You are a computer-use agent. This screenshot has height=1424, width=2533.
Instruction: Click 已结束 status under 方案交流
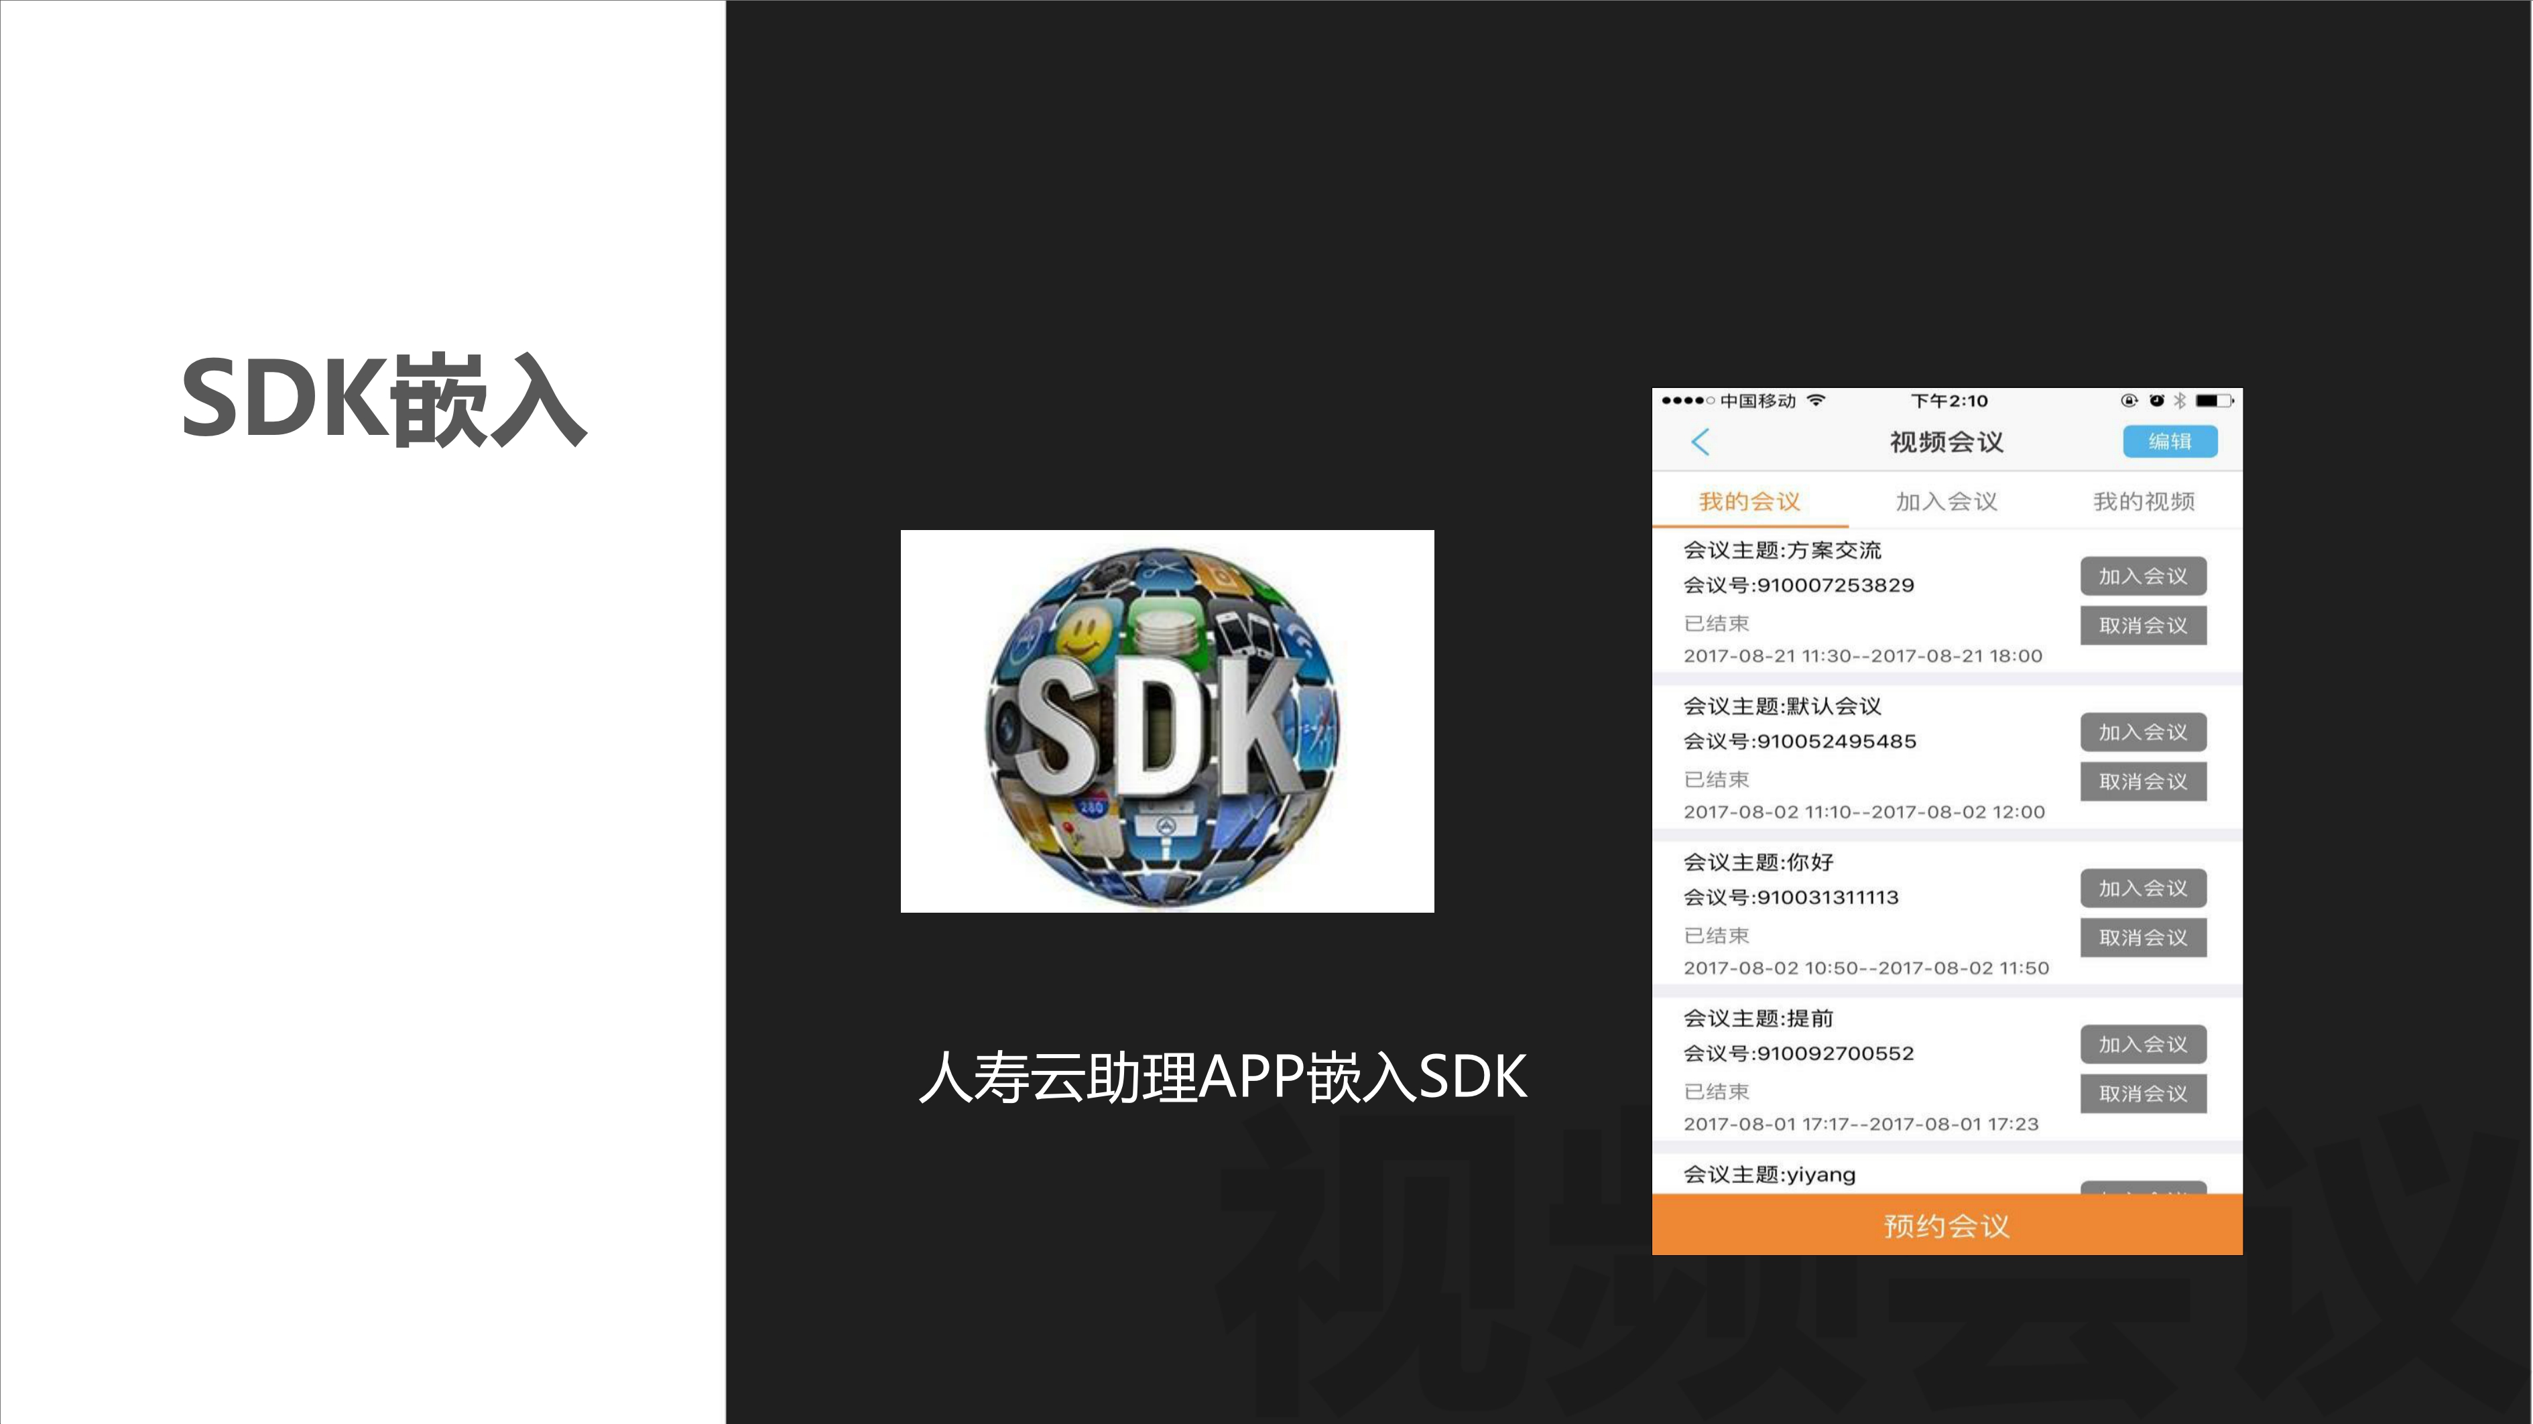tap(1716, 623)
